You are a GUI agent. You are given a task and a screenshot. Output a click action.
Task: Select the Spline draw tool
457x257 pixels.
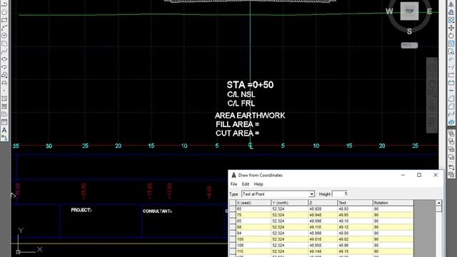4,51
